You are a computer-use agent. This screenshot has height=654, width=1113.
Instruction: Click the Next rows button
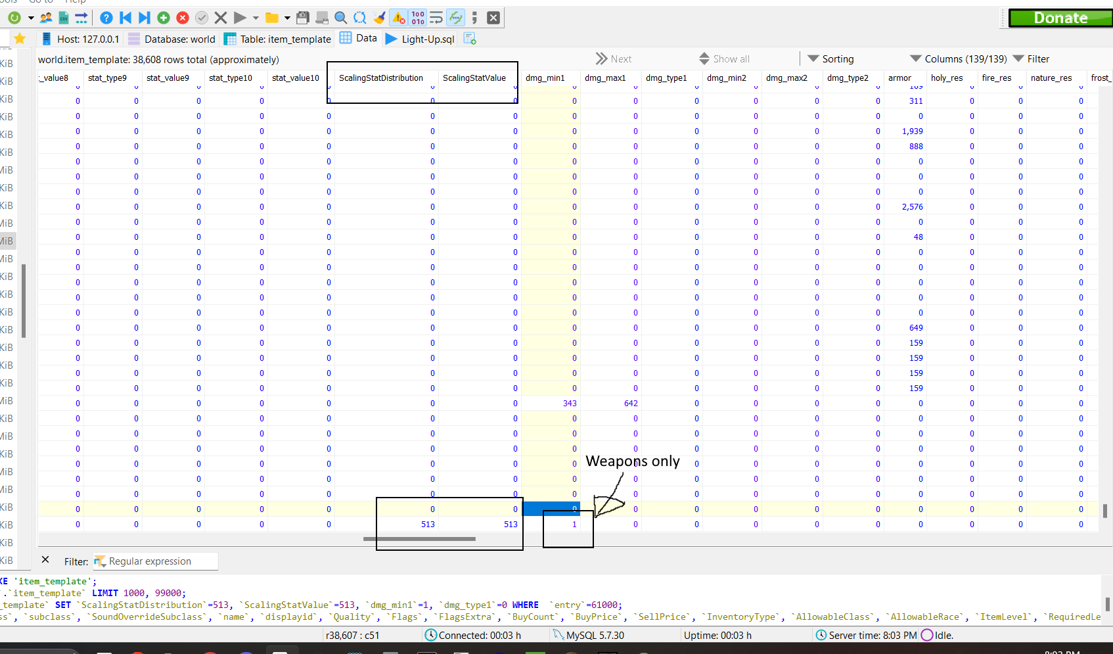tap(614, 59)
